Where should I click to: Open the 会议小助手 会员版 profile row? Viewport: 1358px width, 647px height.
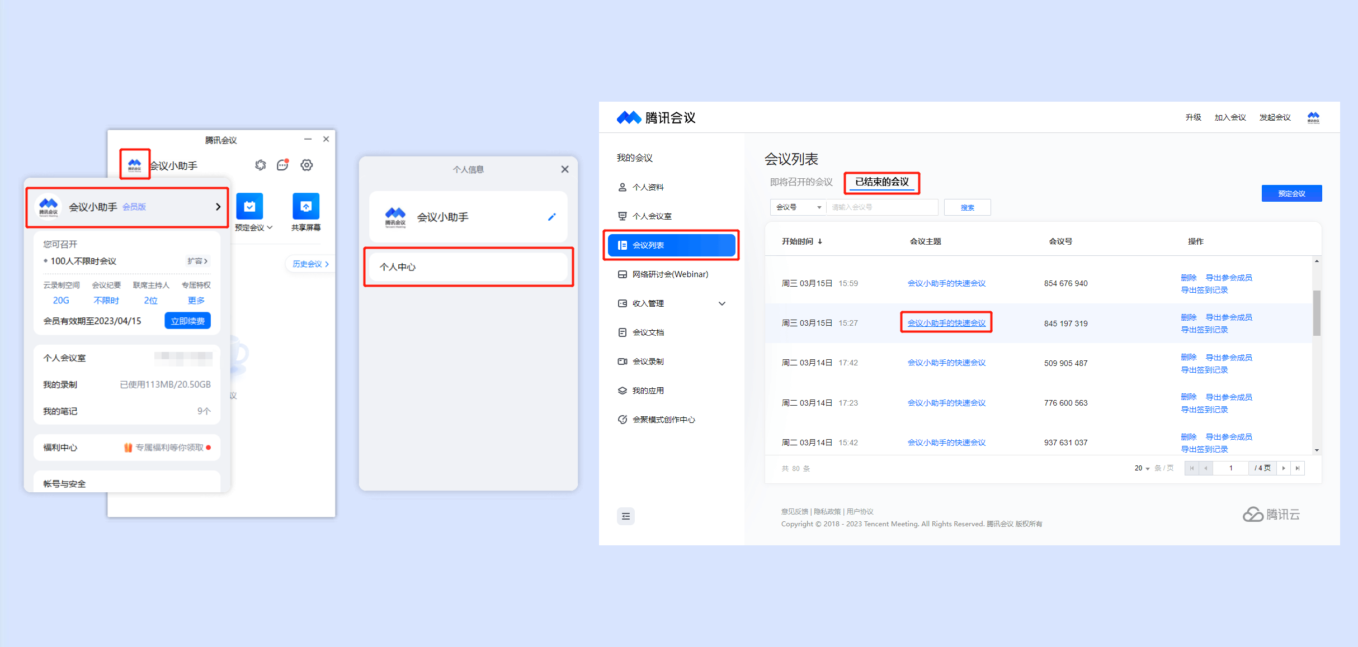click(128, 207)
